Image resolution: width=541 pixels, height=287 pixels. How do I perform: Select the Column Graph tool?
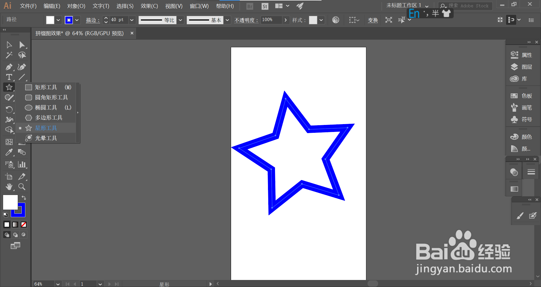22,164
